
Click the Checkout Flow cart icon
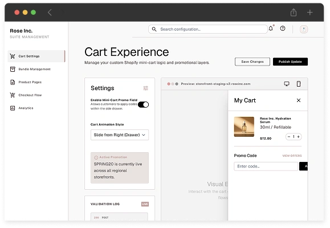click(13, 95)
